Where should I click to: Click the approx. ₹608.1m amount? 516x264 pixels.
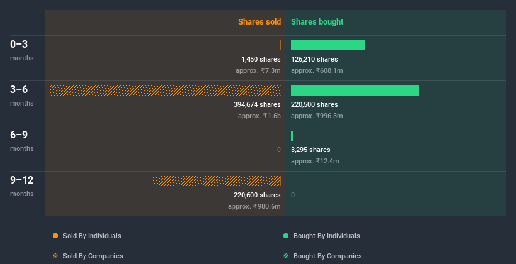(317, 70)
